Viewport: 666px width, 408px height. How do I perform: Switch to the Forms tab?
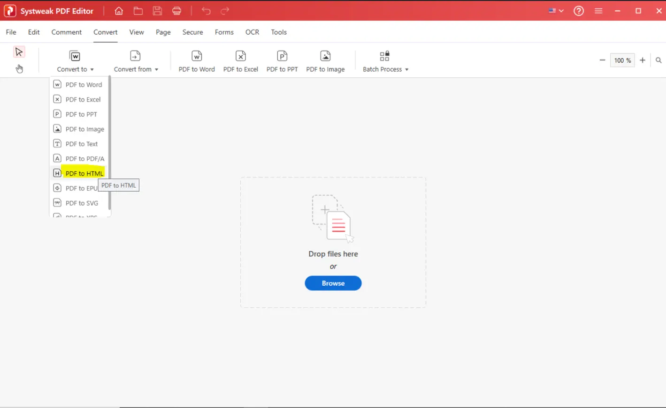224,32
